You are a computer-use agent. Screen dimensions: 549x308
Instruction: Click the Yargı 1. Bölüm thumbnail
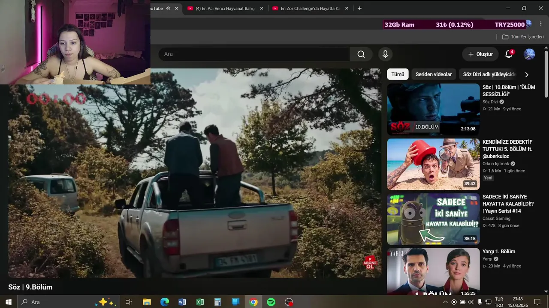[433, 271]
